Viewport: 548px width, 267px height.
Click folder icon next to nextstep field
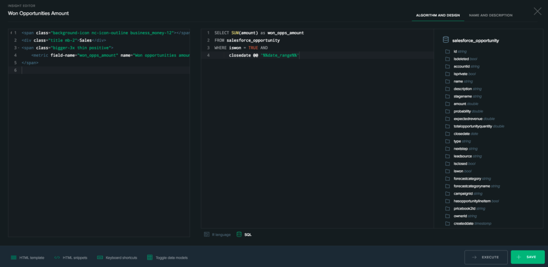tap(447, 149)
